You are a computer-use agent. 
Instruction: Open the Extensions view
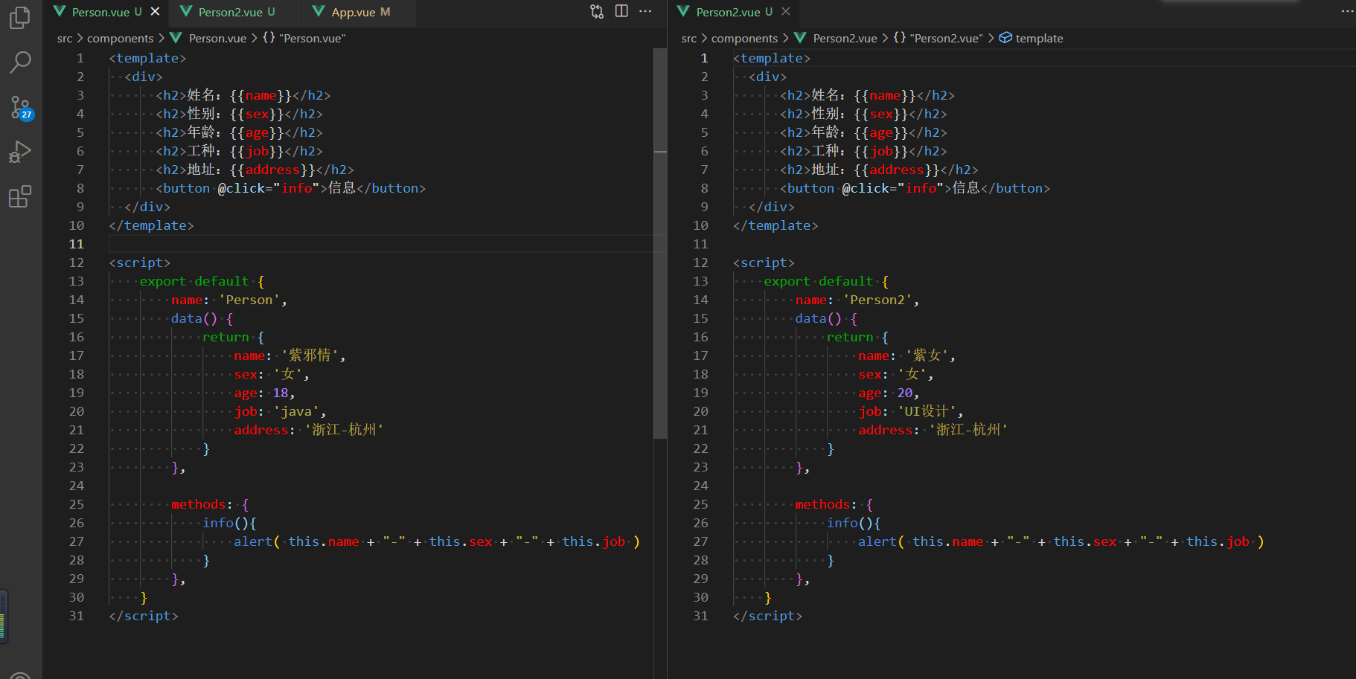[x=20, y=197]
